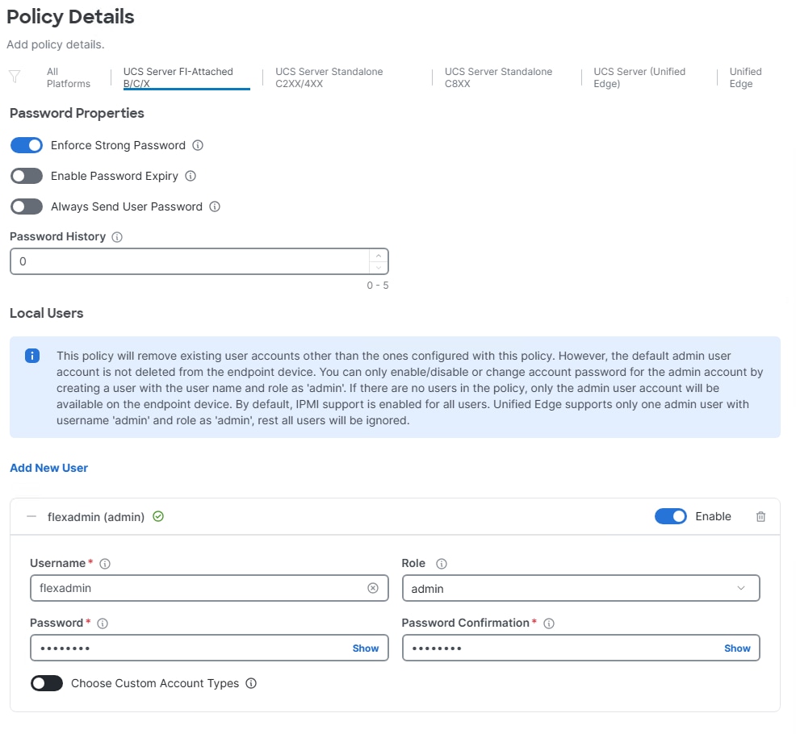Click the Local Users heading
This screenshot has height=734, width=796.
(x=46, y=313)
